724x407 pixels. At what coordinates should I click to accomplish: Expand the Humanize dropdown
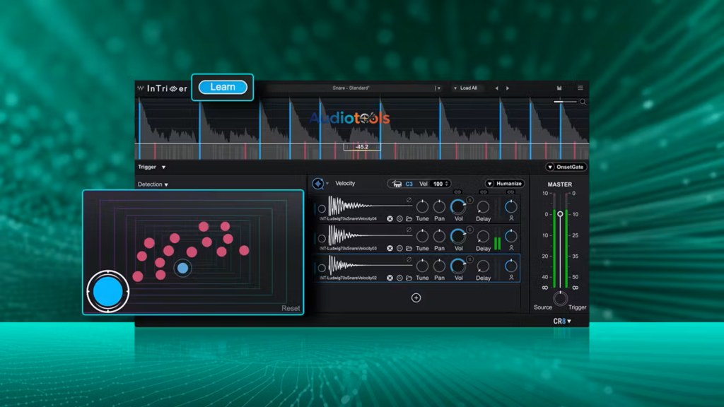point(489,184)
